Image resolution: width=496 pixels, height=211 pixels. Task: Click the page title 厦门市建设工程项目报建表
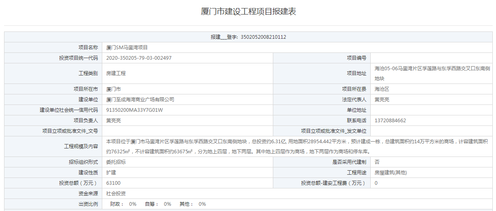(x=248, y=12)
